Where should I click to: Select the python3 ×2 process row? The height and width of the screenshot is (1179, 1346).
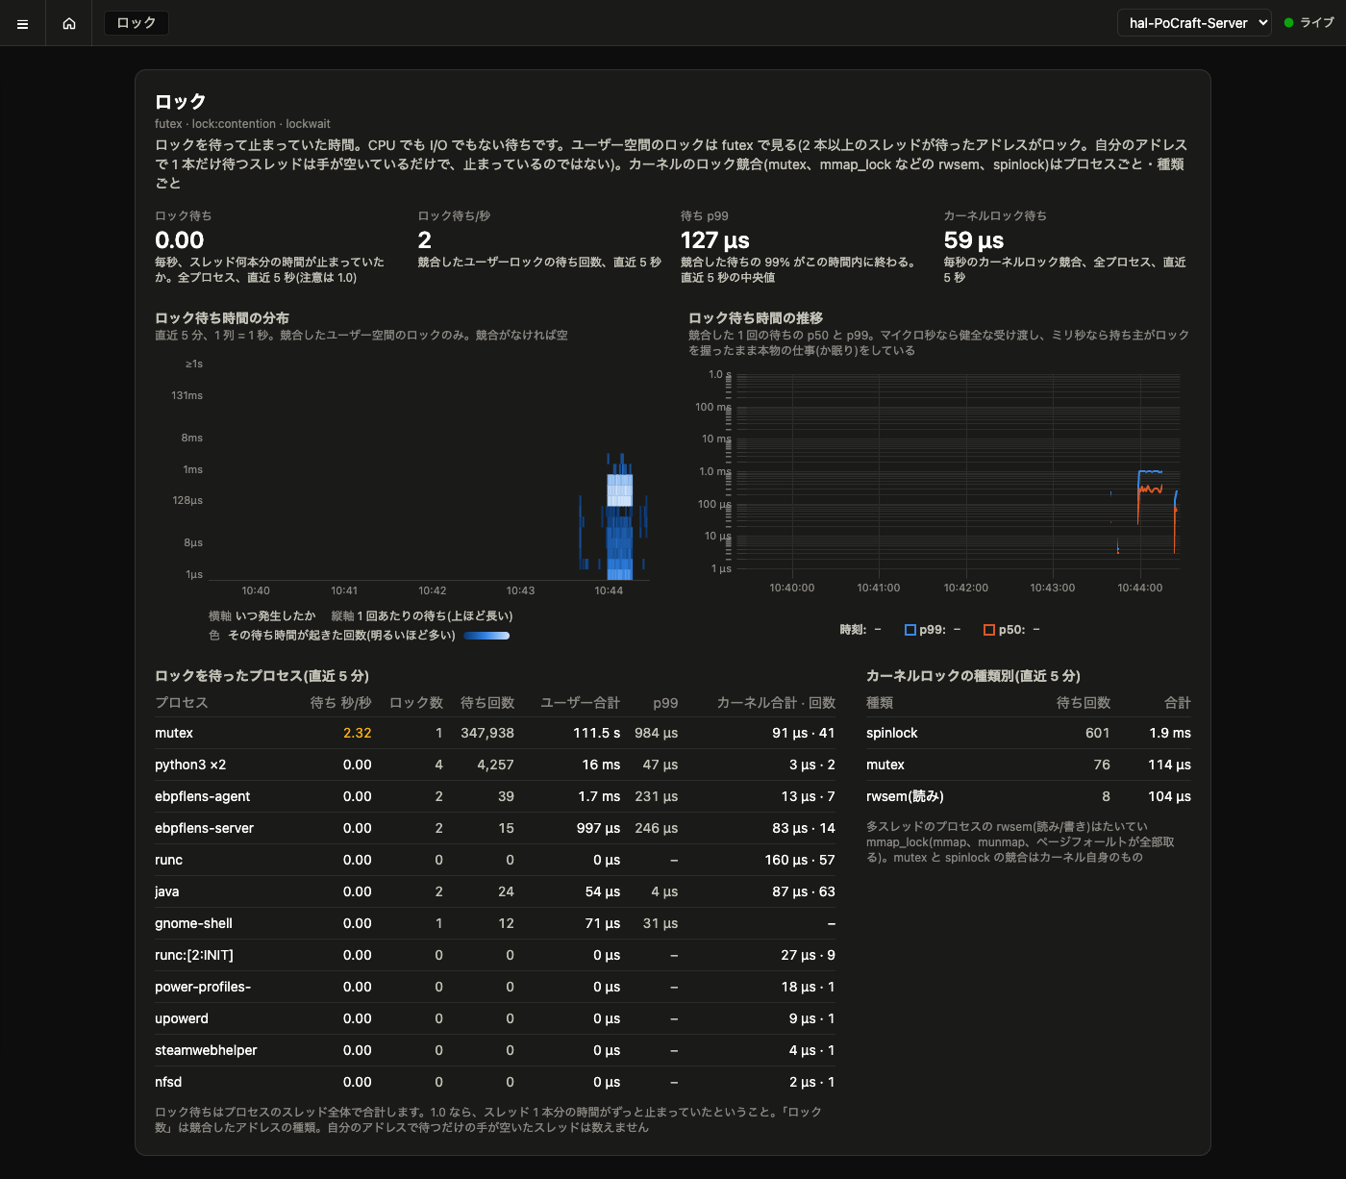[x=495, y=765]
